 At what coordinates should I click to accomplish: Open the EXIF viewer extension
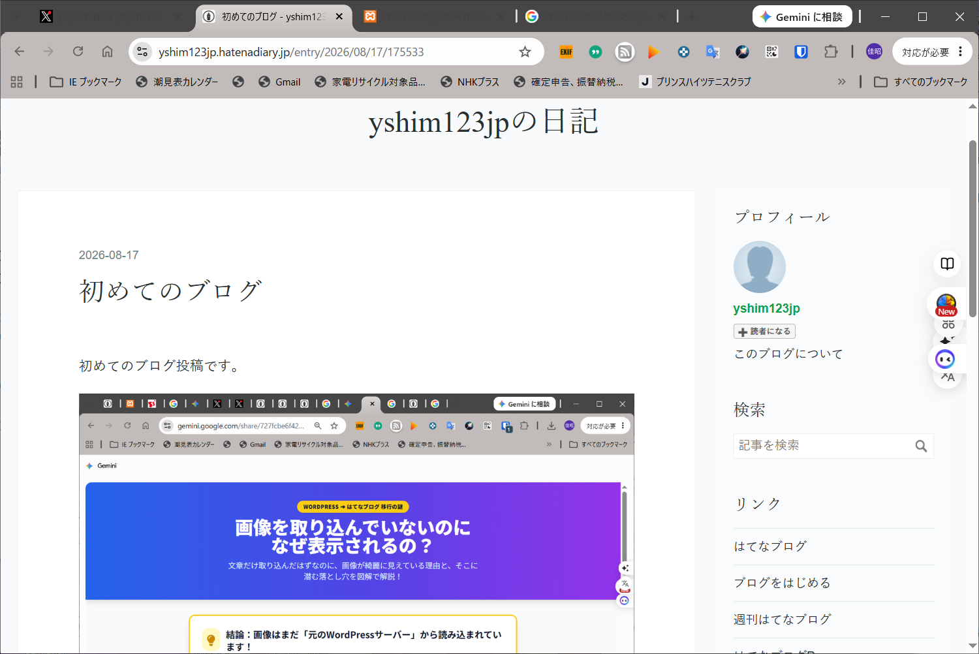click(566, 52)
